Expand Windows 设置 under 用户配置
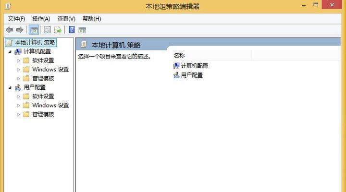This screenshot has height=192, width=346. (x=19, y=106)
